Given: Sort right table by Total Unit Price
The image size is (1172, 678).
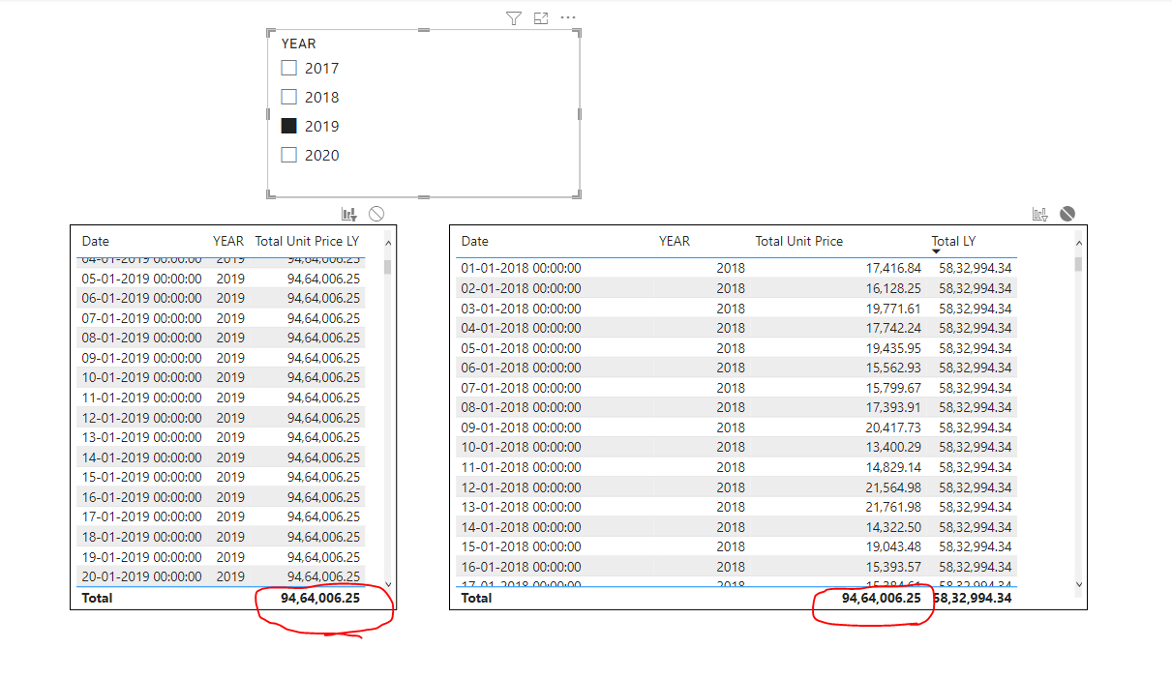Looking at the screenshot, I should click(799, 241).
